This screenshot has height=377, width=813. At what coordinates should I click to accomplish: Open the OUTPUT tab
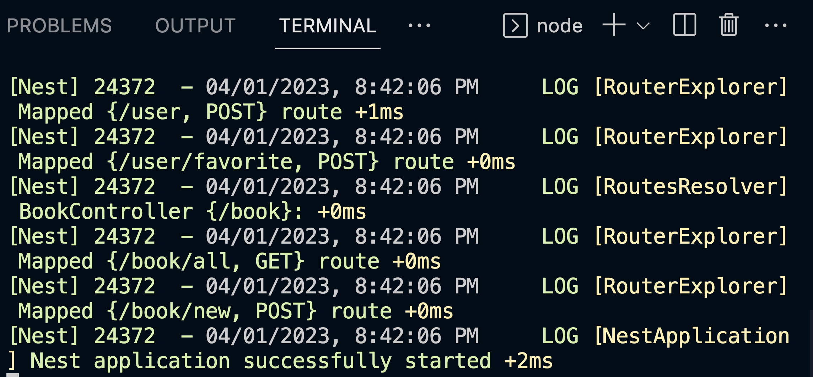pos(195,26)
